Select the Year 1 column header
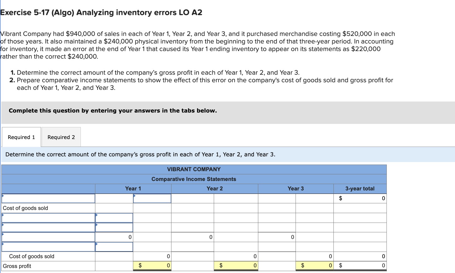The height and width of the screenshot is (273, 455). point(133,189)
